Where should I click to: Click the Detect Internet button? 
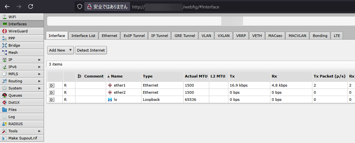(91, 50)
